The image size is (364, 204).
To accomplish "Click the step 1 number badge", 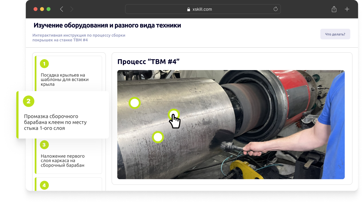I will (x=44, y=64).
